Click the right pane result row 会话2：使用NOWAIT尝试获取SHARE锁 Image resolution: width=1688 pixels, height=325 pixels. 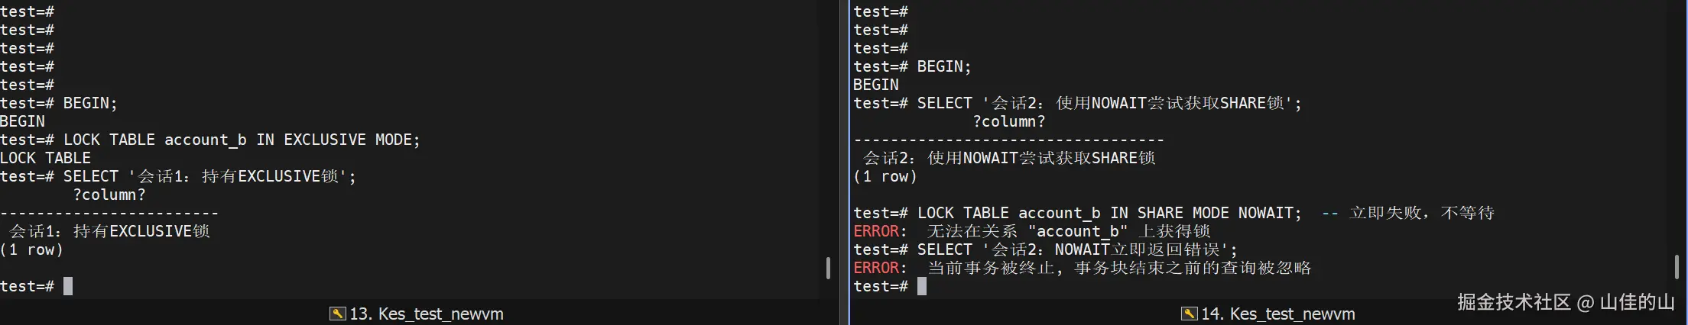1009,158
